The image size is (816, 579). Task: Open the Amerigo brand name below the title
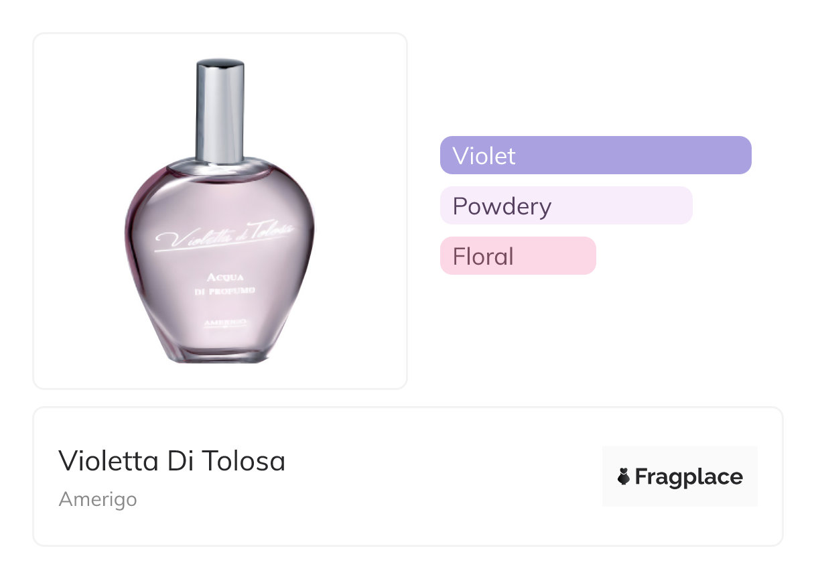click(x=98, y=499)
